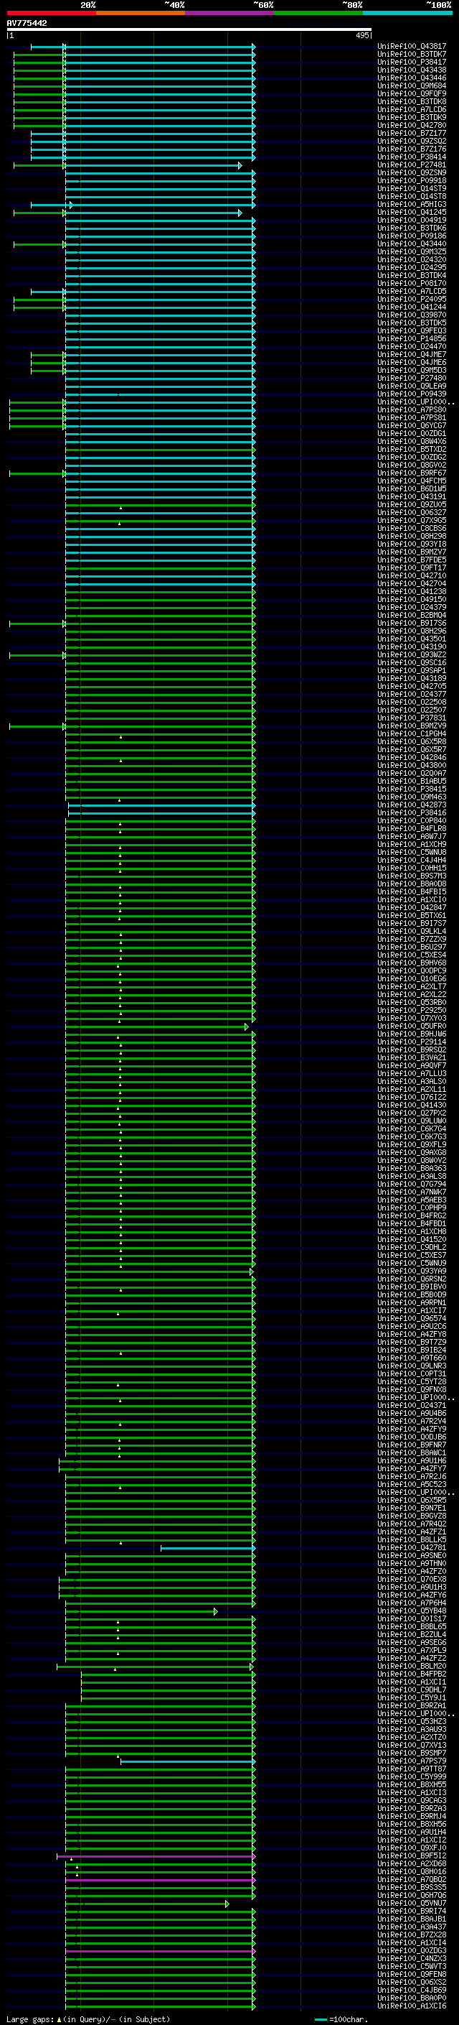The height and width of the screenshot is (2025, 459).
Task: Select the UniRef100_B3VA21 label
Action: pos(412,1057)
